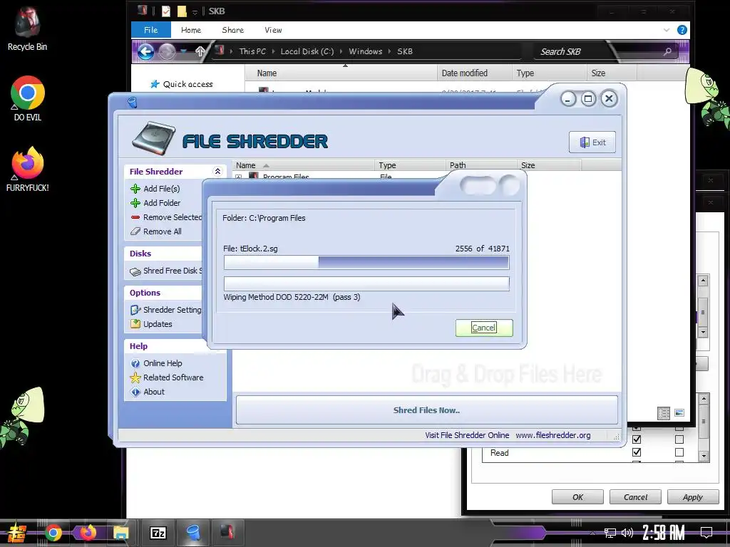Click taskbar clock showing 2:58 AM
730x547 pixels.
coord(663,533)
